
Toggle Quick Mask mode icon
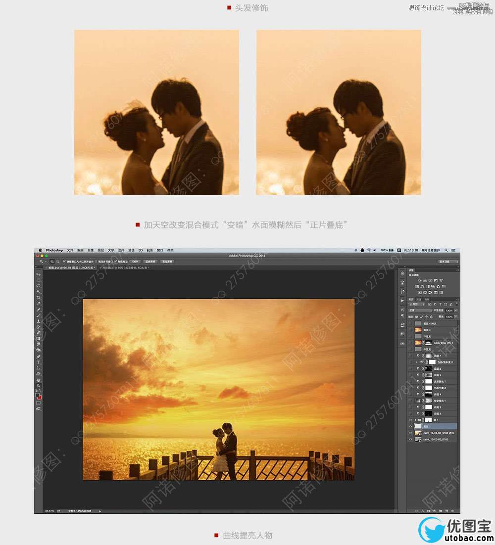tap(38, 403)
